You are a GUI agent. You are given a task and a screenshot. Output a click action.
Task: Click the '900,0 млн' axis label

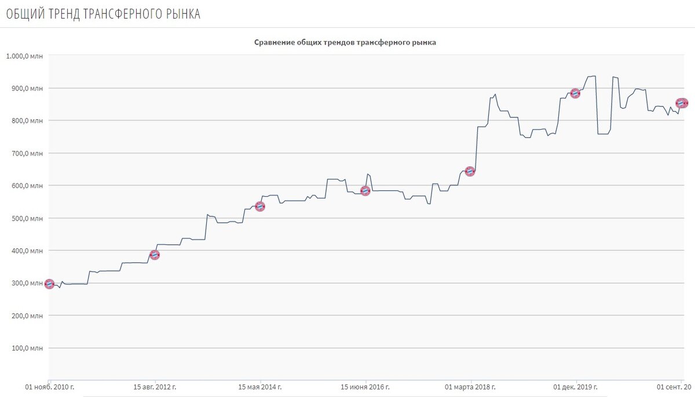[x=28, y=89]
